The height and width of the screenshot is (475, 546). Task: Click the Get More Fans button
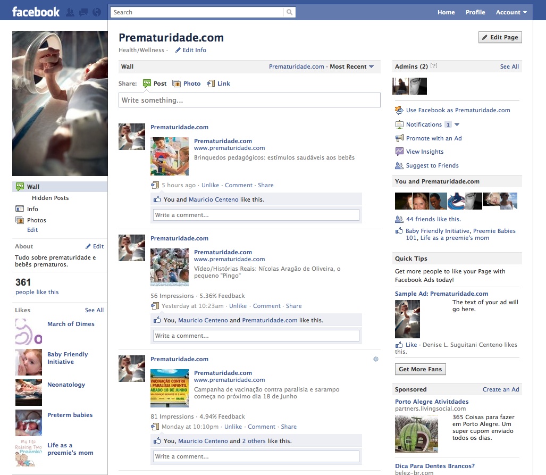point(421,369)
